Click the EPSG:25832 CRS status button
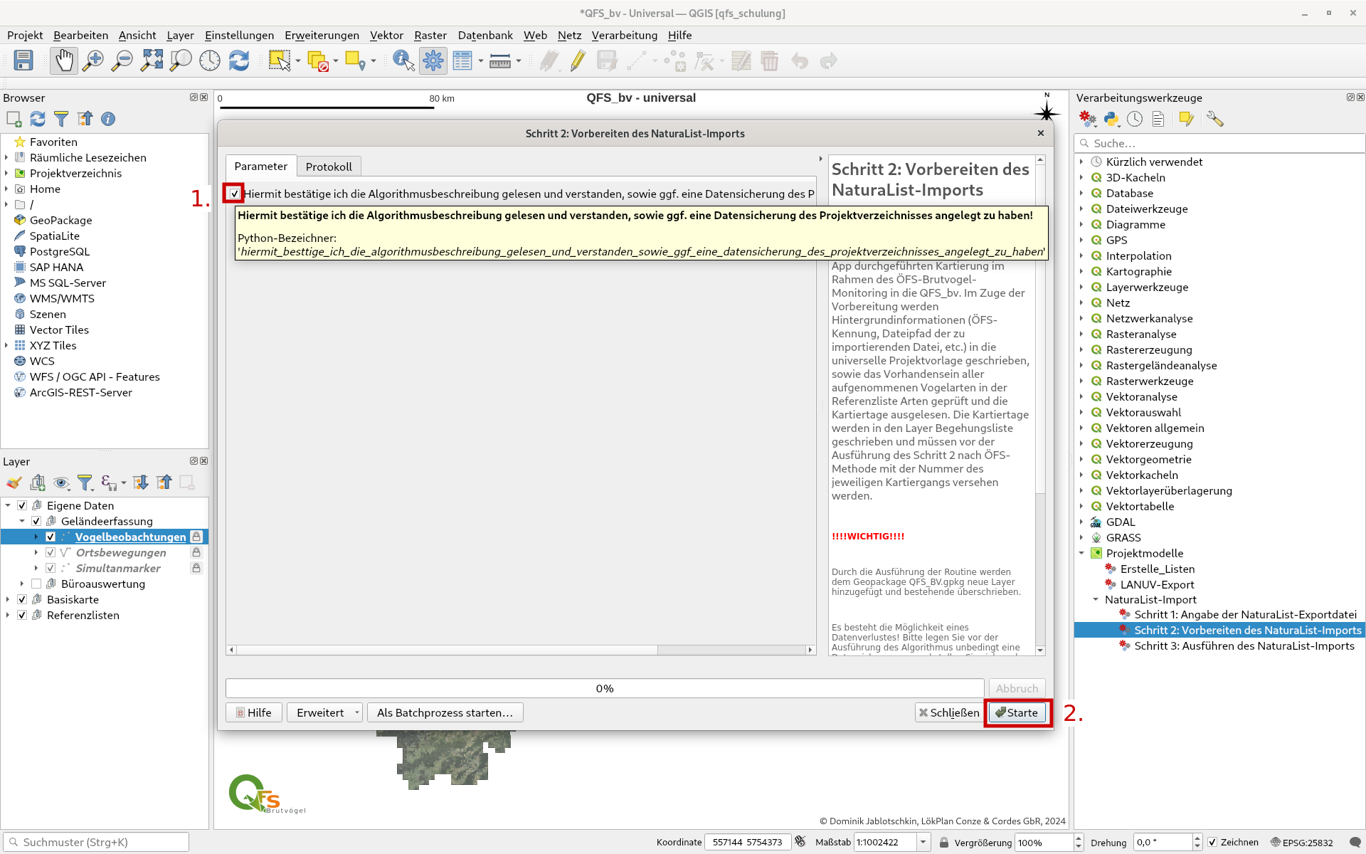The image size is (1366, 854). 1302,843
